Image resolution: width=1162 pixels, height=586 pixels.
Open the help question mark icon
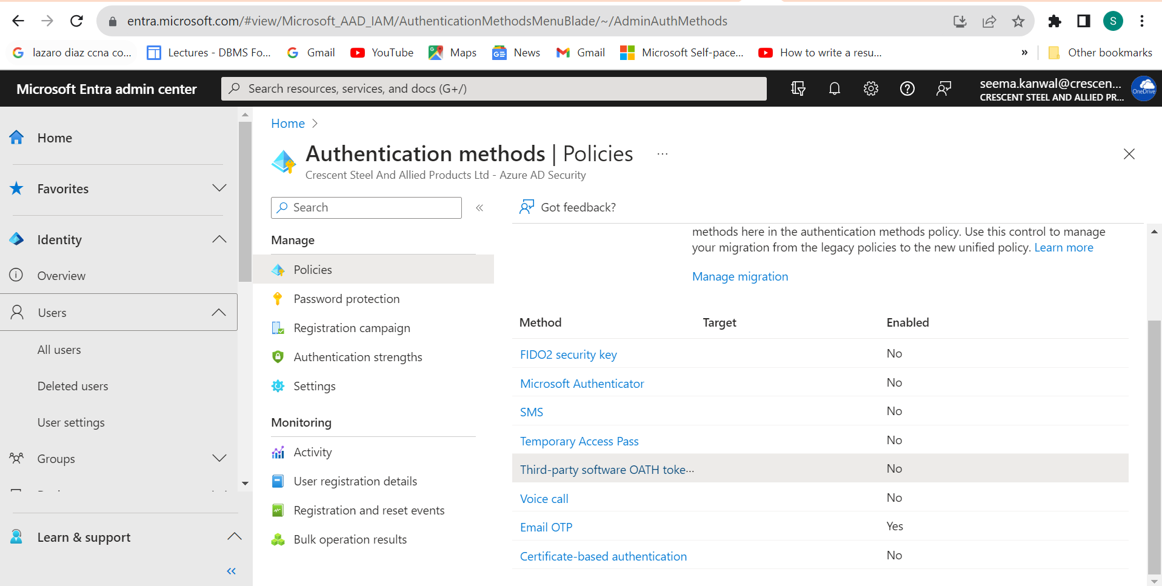(907, 89)
